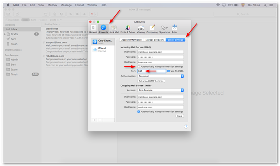Click Sent in the favorites bar
The height and width of the screenshot is (166, 280).
click(33, 20)
